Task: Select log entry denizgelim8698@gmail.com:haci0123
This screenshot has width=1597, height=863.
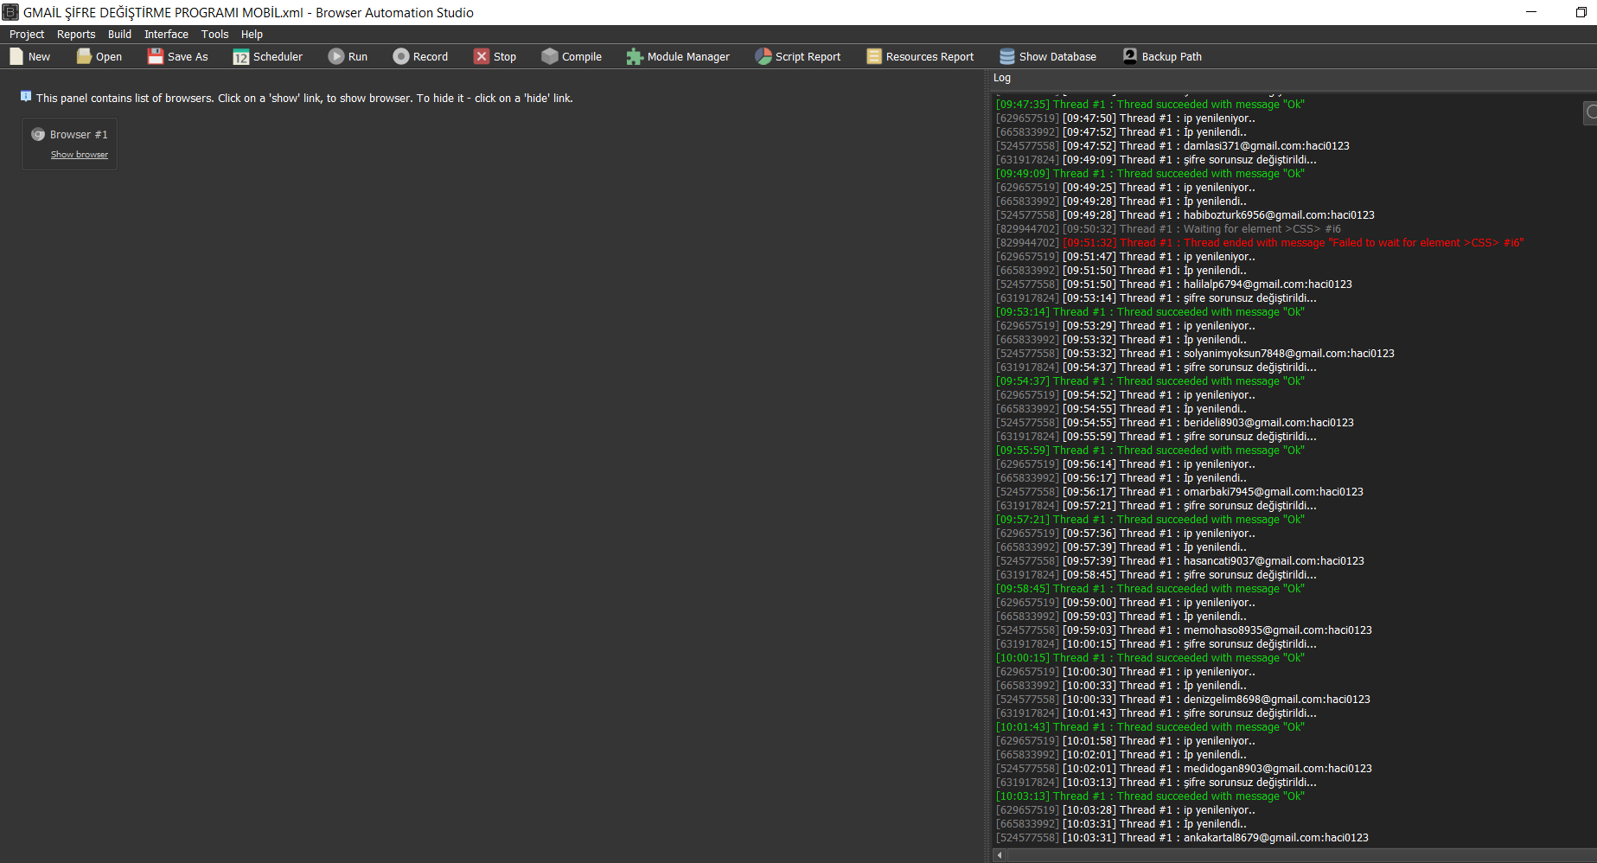Action: click(x=1183, y=700)
